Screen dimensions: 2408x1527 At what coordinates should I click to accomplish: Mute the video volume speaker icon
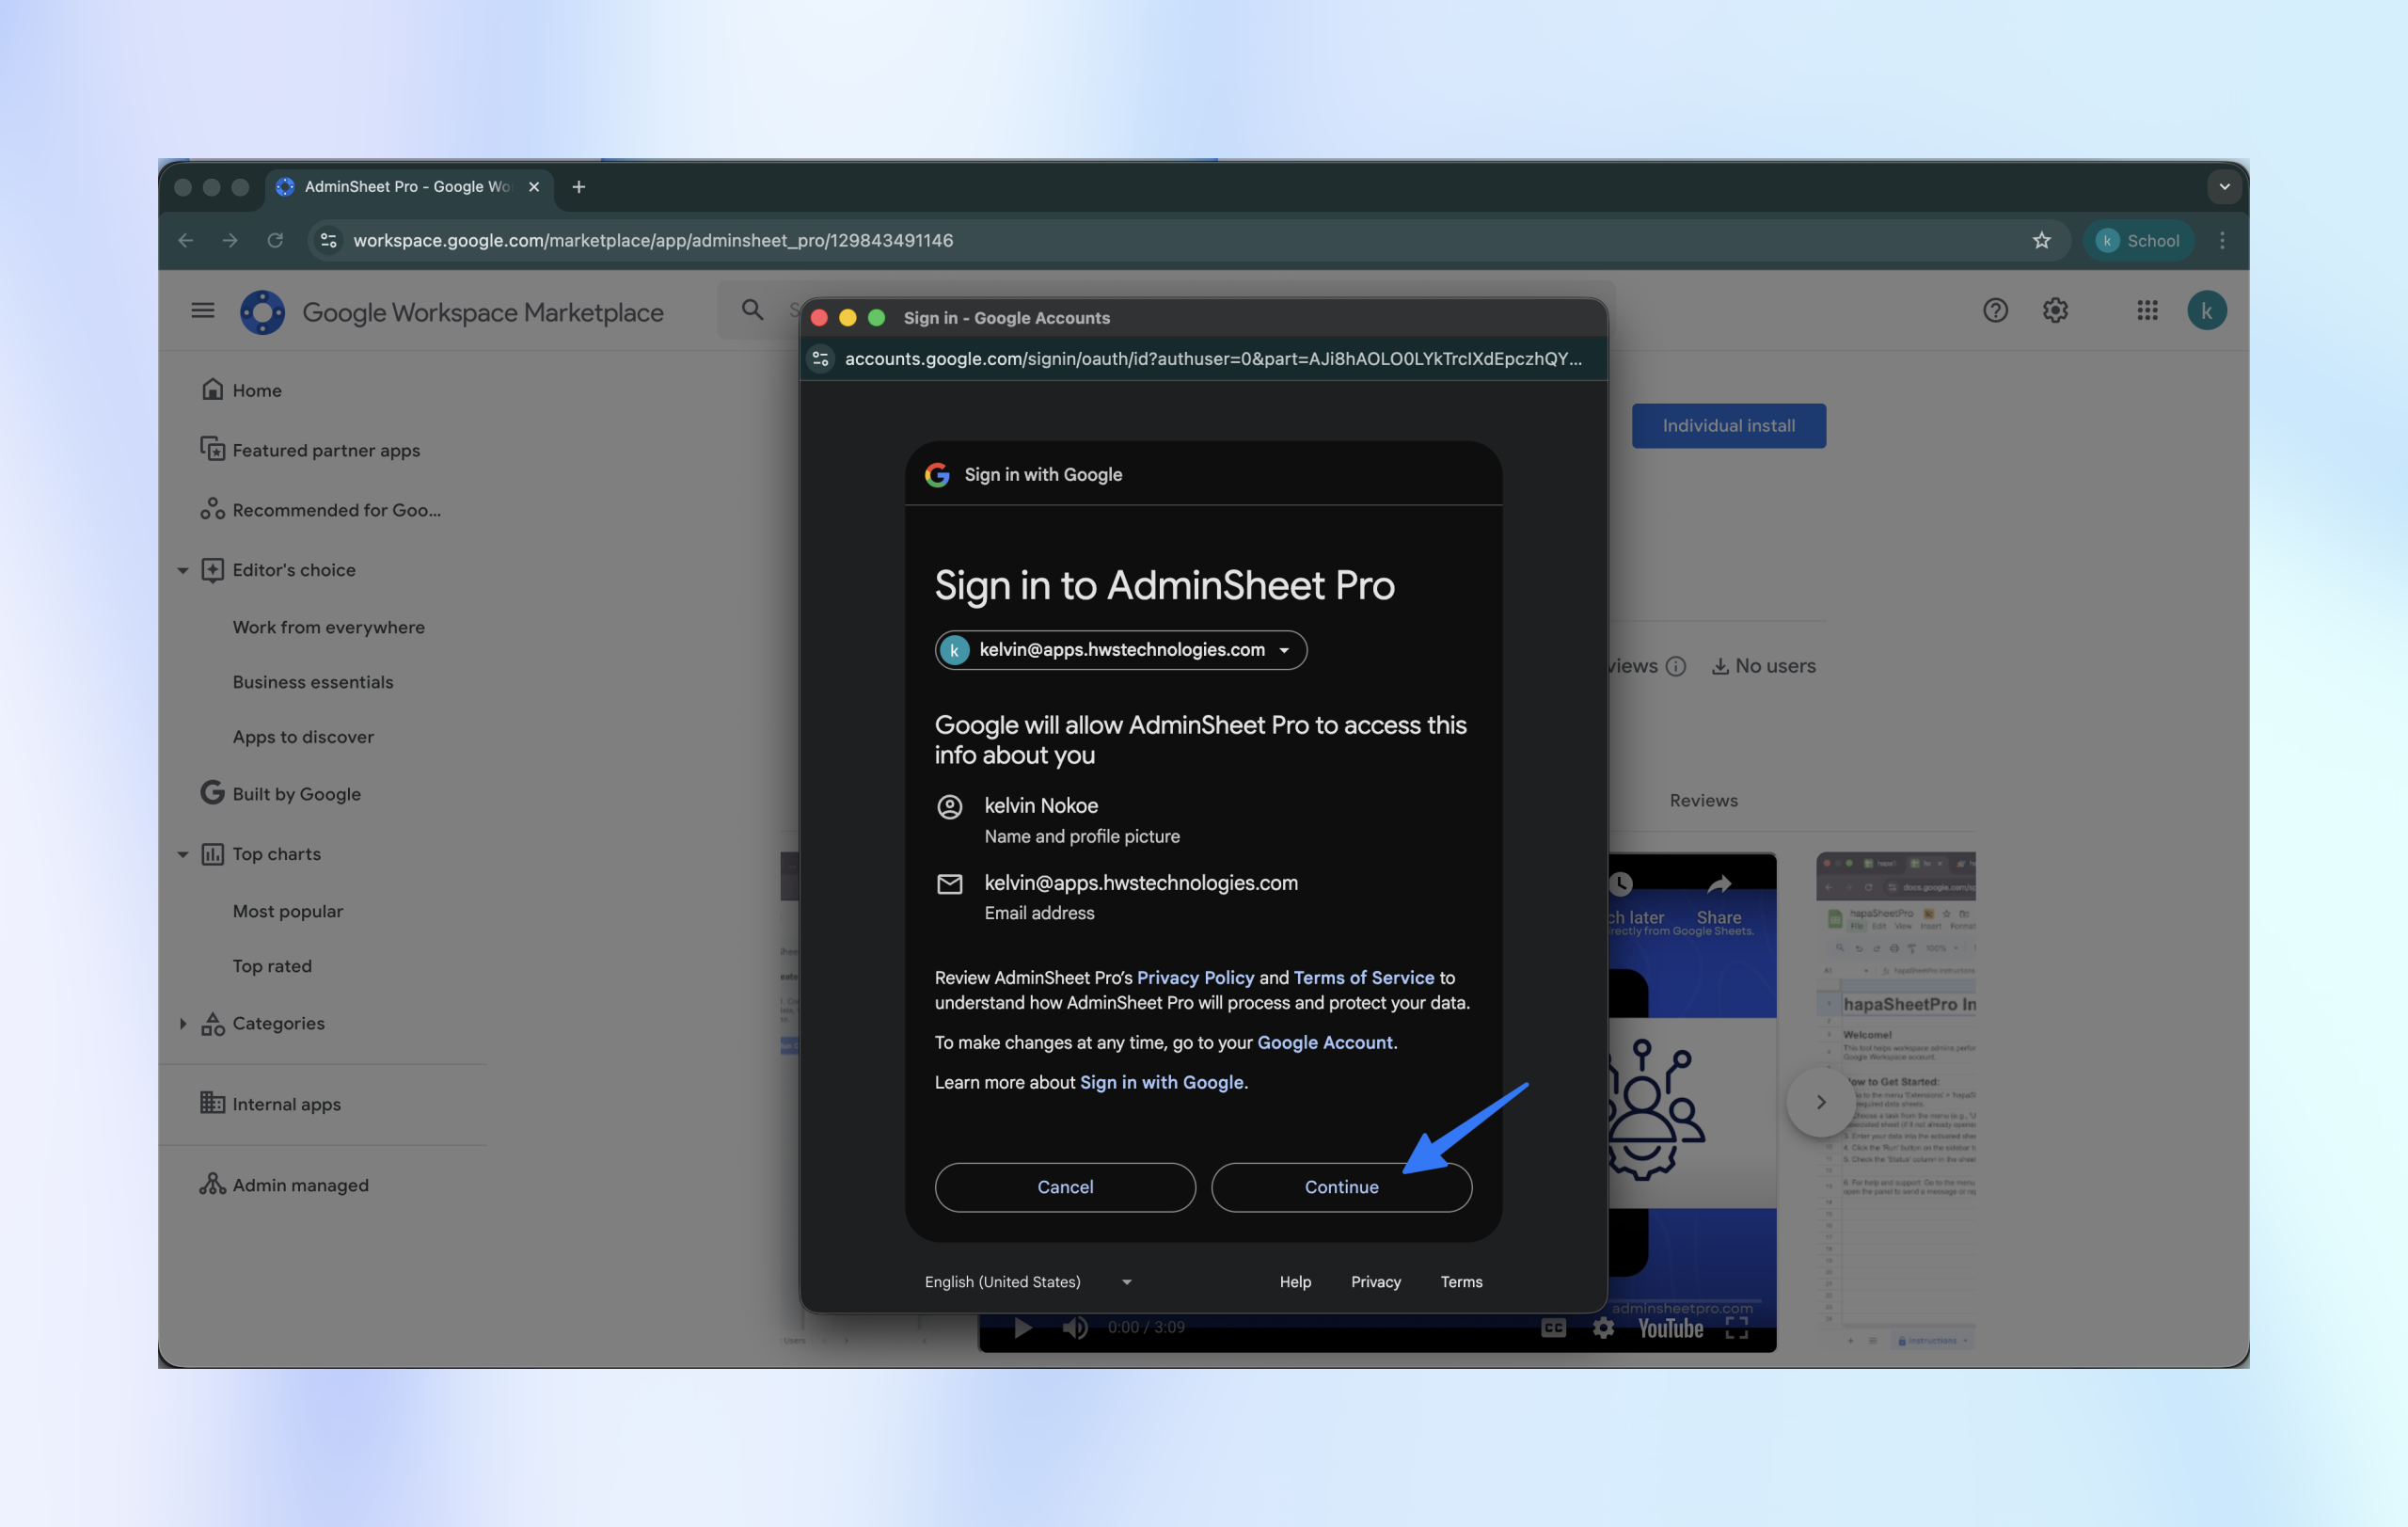click(x=1075, y=1328)
